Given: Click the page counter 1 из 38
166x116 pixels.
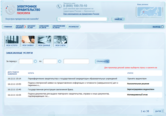Looking at the screenshot, I should [145, 111].
